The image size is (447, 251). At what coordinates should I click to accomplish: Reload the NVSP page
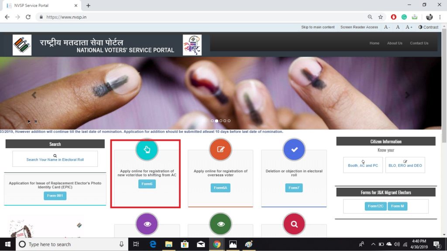(x=28, y=17)
